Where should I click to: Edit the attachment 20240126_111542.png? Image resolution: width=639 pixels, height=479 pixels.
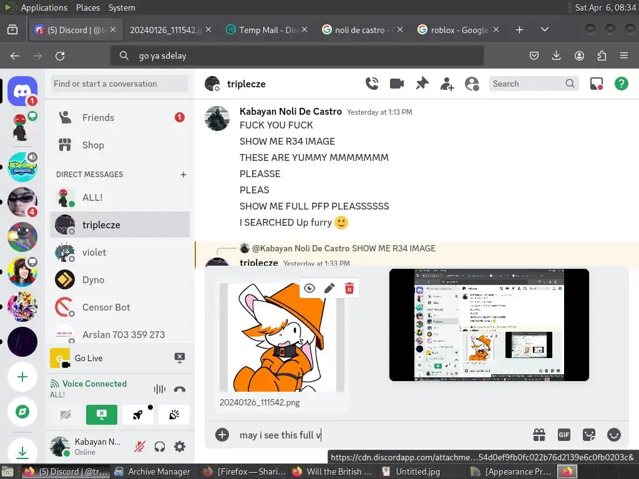[329, 288]
